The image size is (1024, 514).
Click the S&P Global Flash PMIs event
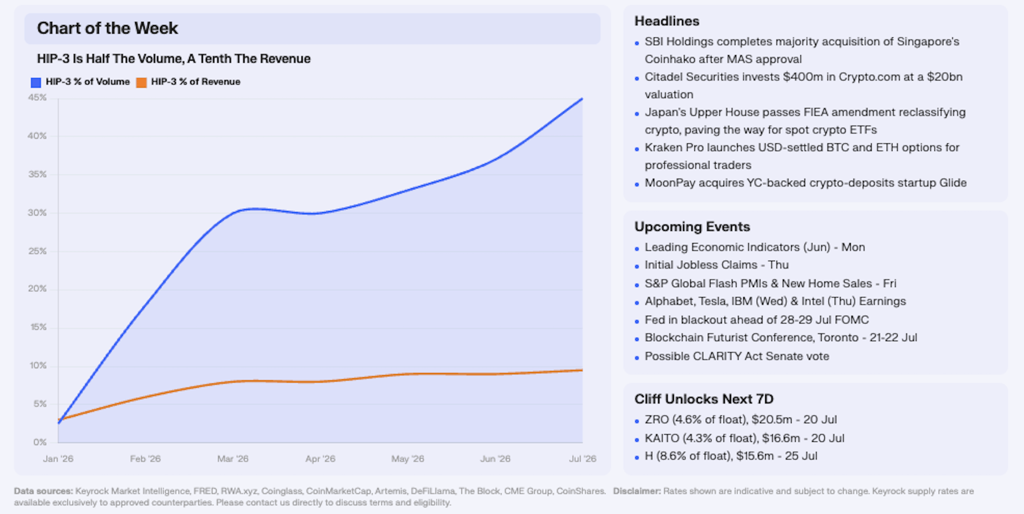[770, 283]
